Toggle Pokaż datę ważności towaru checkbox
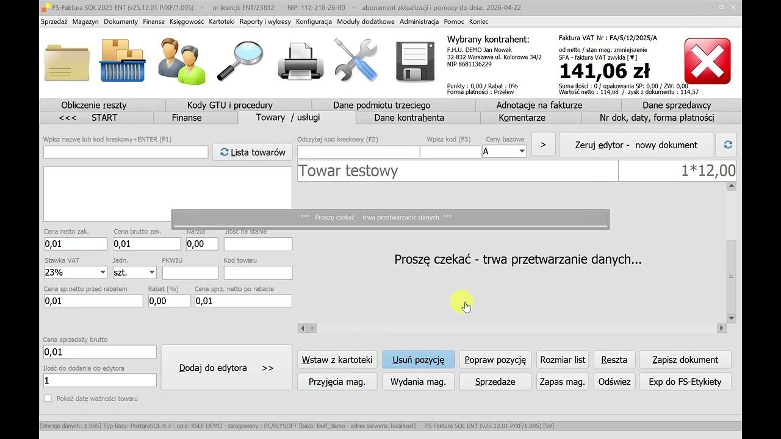The width and height of the screenshot is (781, 439). point(48,398)
